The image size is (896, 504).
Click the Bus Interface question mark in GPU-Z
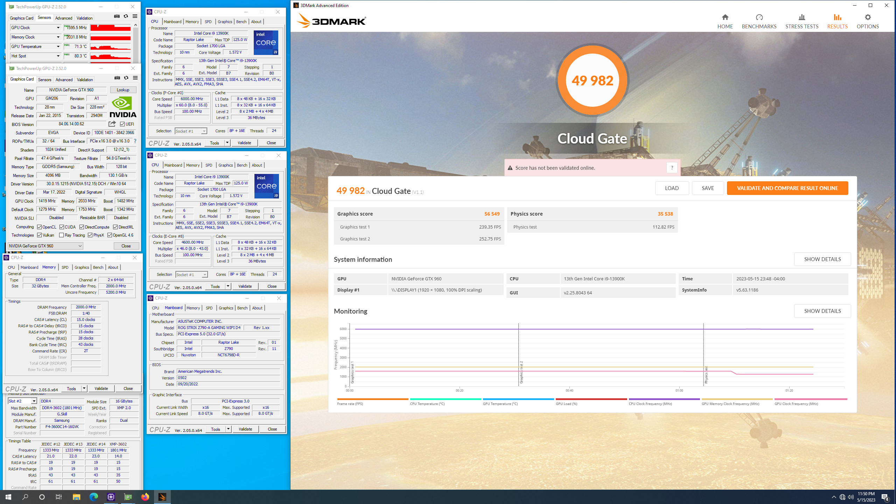click(x=135, y=141)
